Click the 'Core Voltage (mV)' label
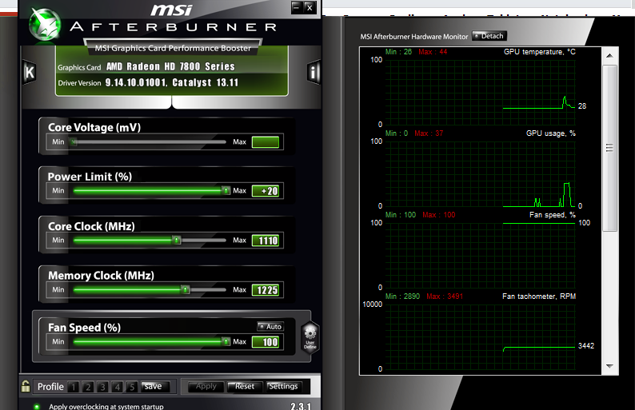Screen dimensions: 635x410 (x=94, y=128)
